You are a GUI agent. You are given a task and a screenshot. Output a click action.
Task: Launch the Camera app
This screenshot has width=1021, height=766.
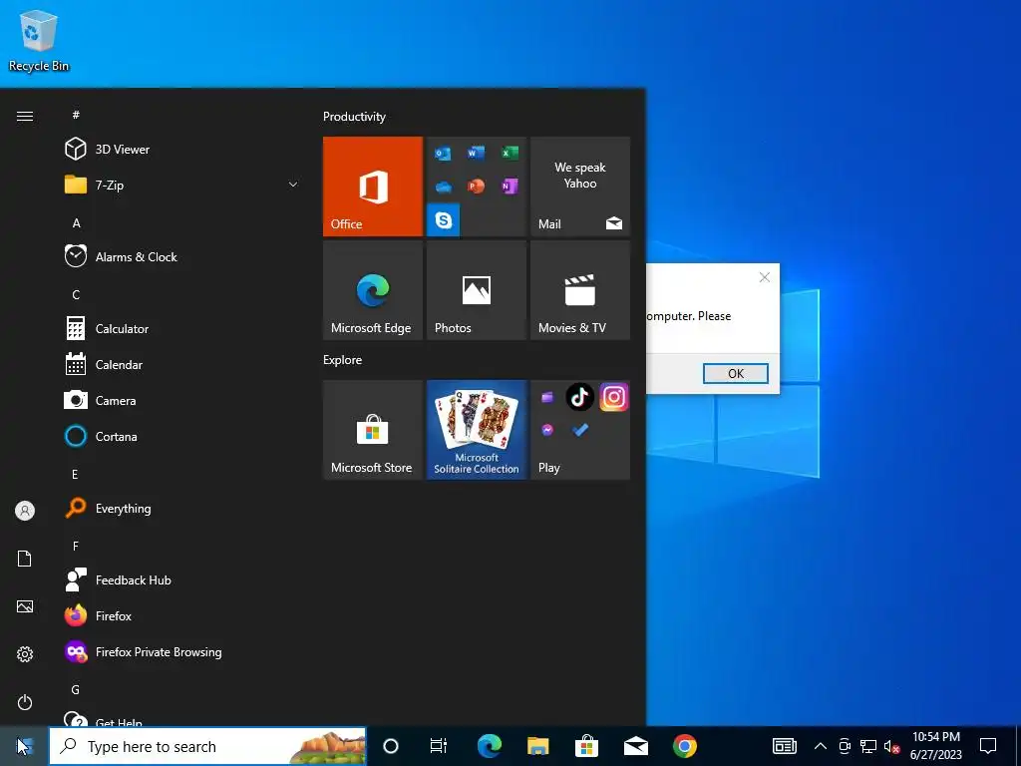point(181,400)
